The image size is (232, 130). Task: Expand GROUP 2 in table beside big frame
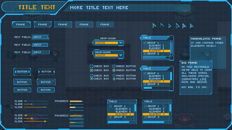145,84
